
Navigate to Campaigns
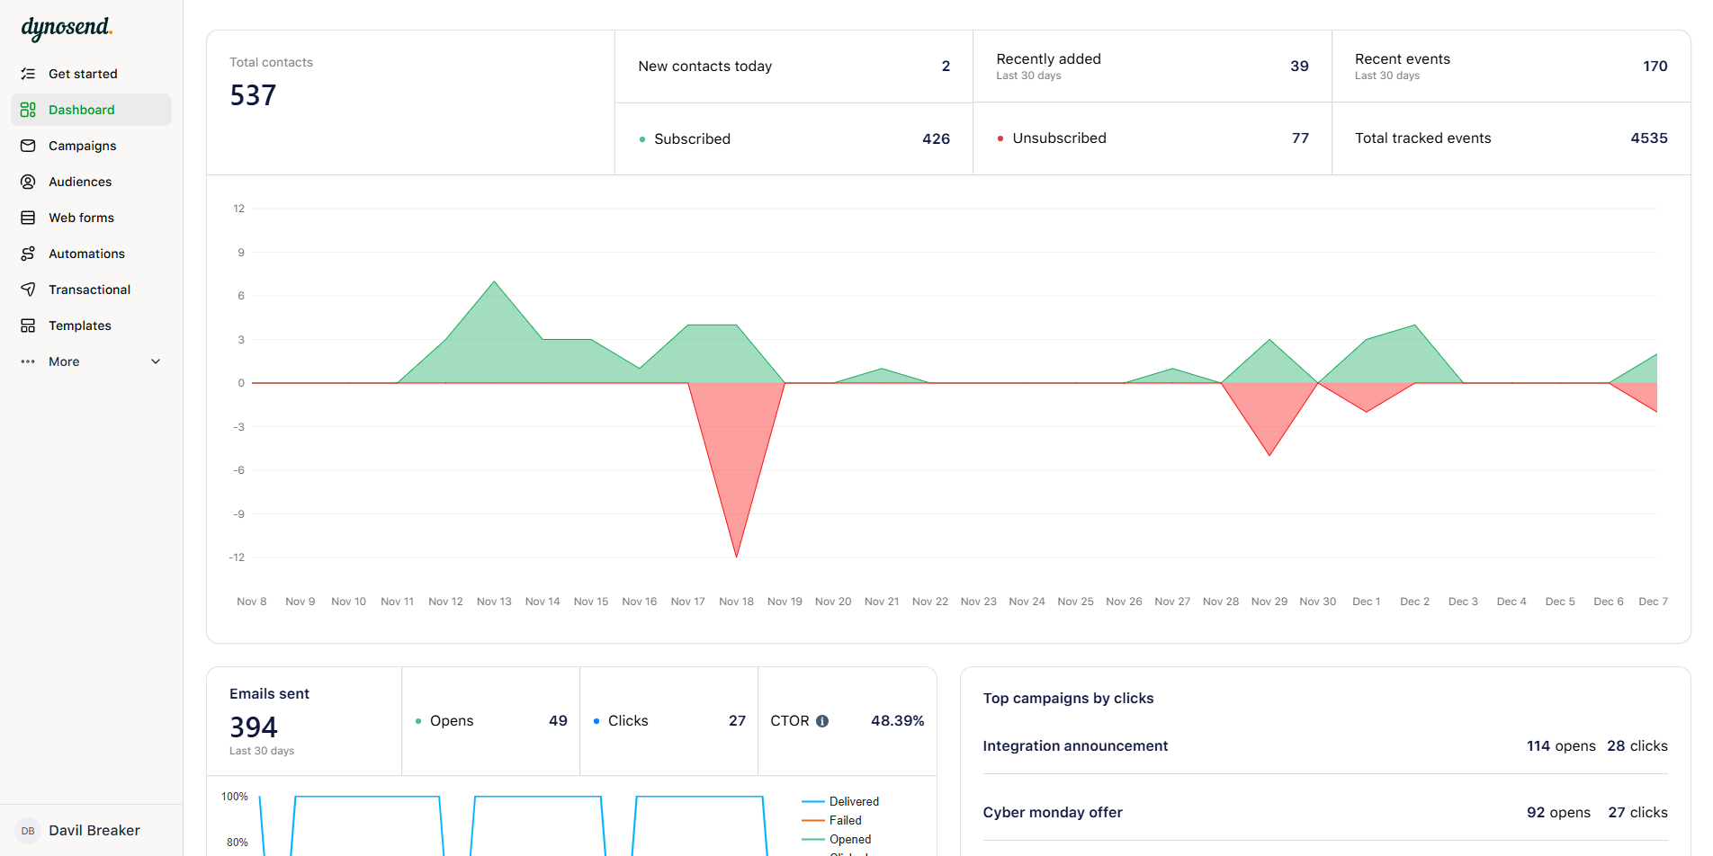(x=82, y=145)
